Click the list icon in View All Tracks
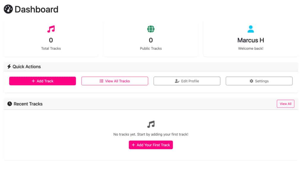 pyautogui.click(x=102, y=81)
